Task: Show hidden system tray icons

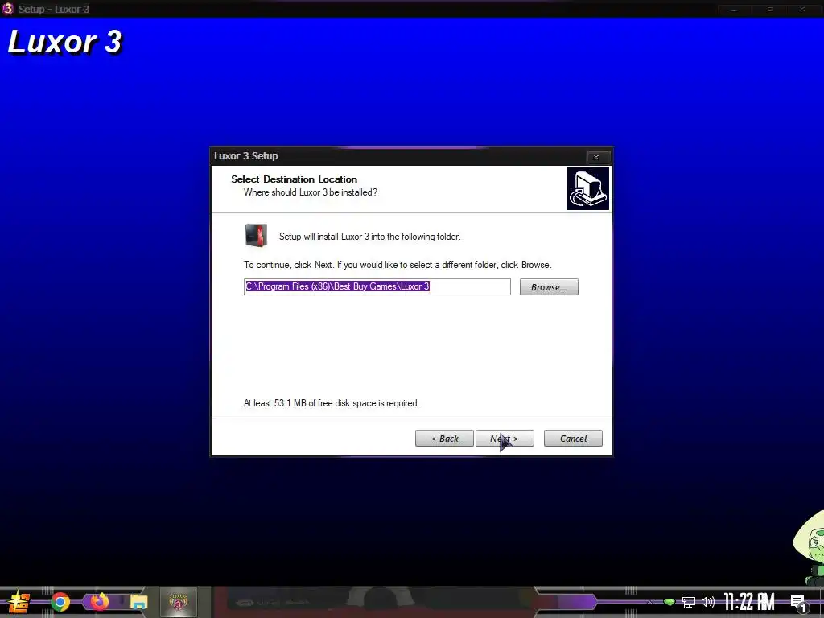Action: pos(649,602)
